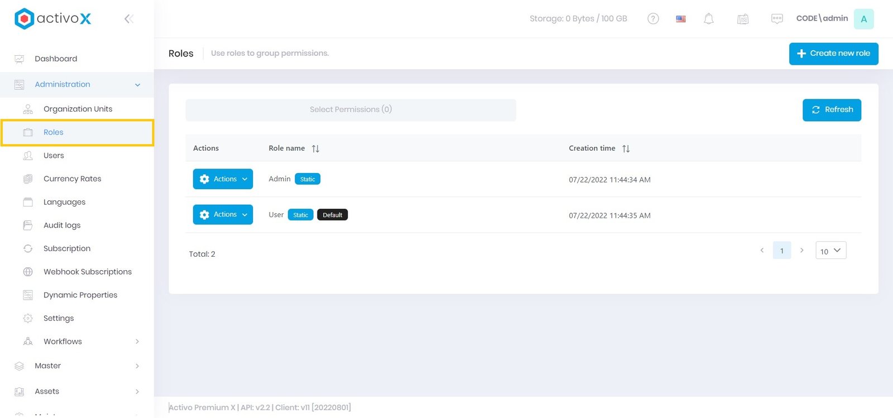The image size is (893, 418).
Task: Open the chat messages icon
Action: 777,19
